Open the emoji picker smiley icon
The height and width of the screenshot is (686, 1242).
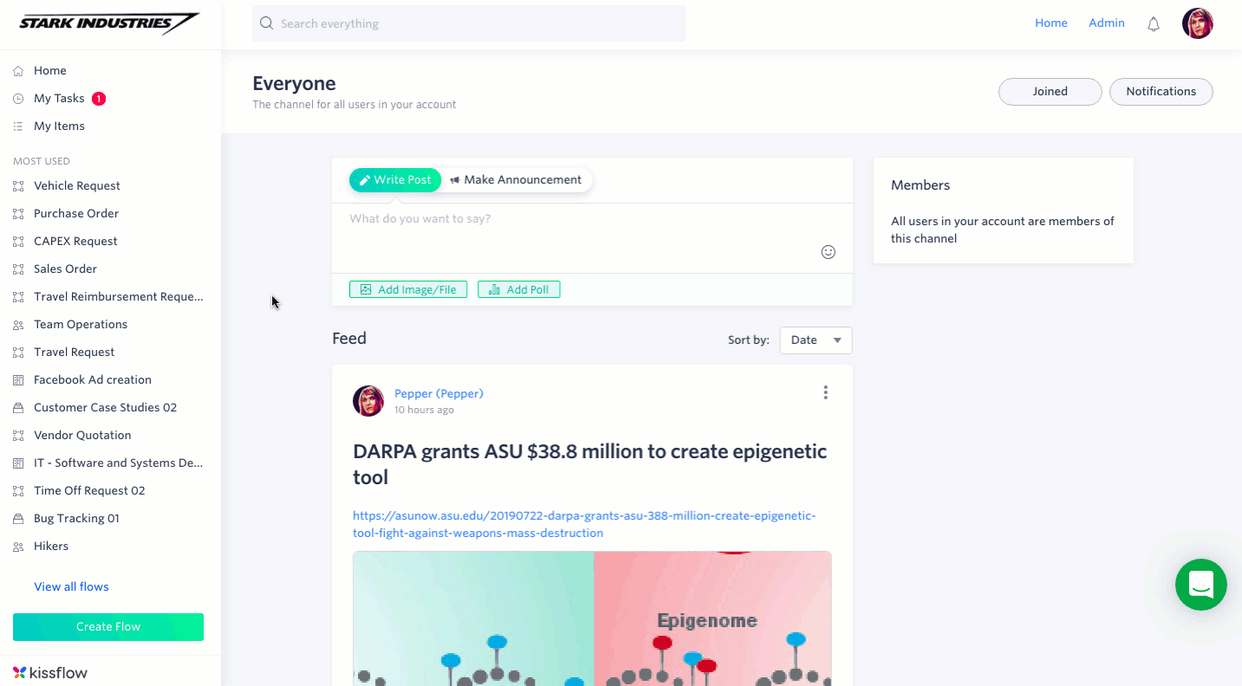point(829,252)
